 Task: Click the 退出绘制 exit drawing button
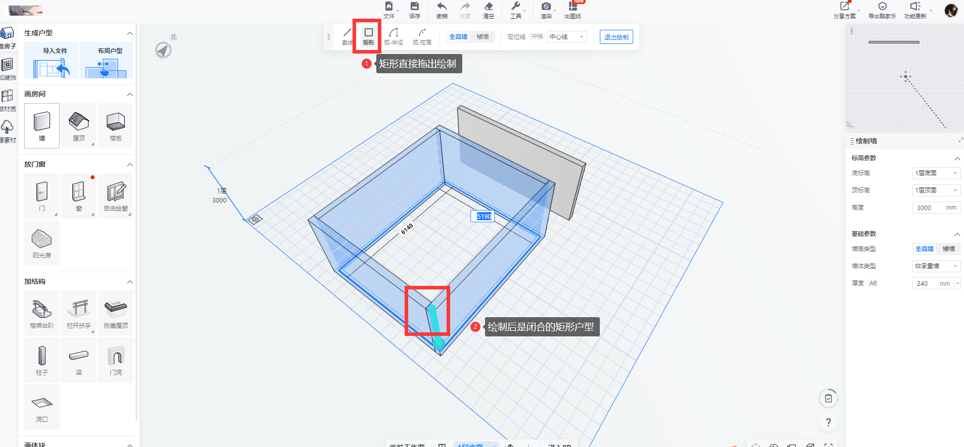[616, 37]
